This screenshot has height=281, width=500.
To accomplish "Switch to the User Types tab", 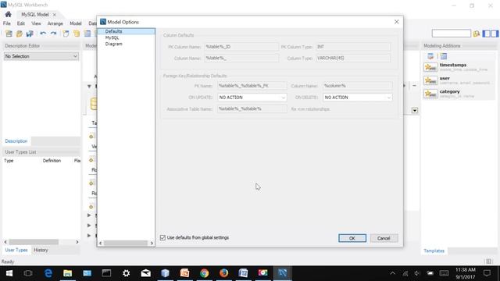I will [16, 250].
